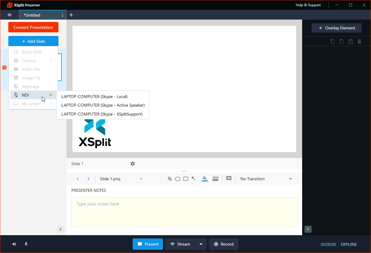Viewport: 371px width, 253px height.
Task: Open Help & Support
Action: pyautogui.click(x=308, y=5)
